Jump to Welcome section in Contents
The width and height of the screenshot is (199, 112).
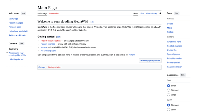17,54
